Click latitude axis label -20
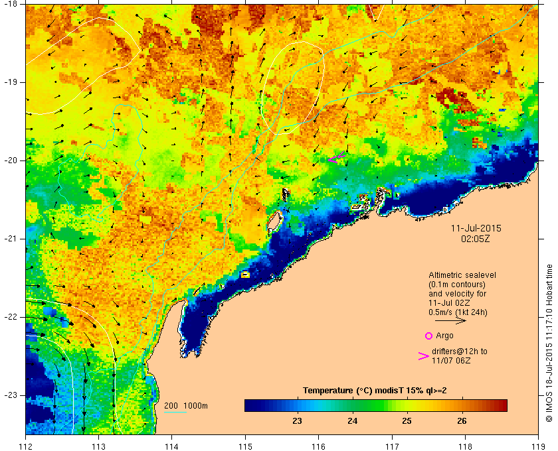The image size is (558, 451). 9,161
